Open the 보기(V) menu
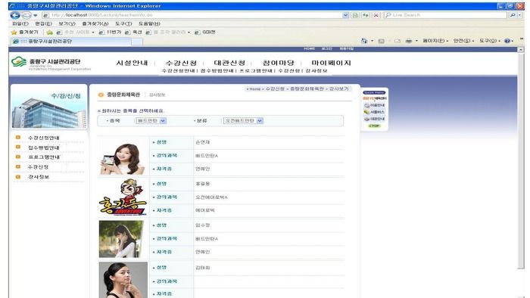Image resolution: width=530 pixels, height=298 pixels. click(x=67, y=23)
